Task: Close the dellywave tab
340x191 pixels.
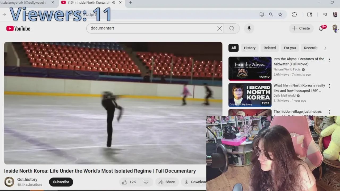Action: 53,2
